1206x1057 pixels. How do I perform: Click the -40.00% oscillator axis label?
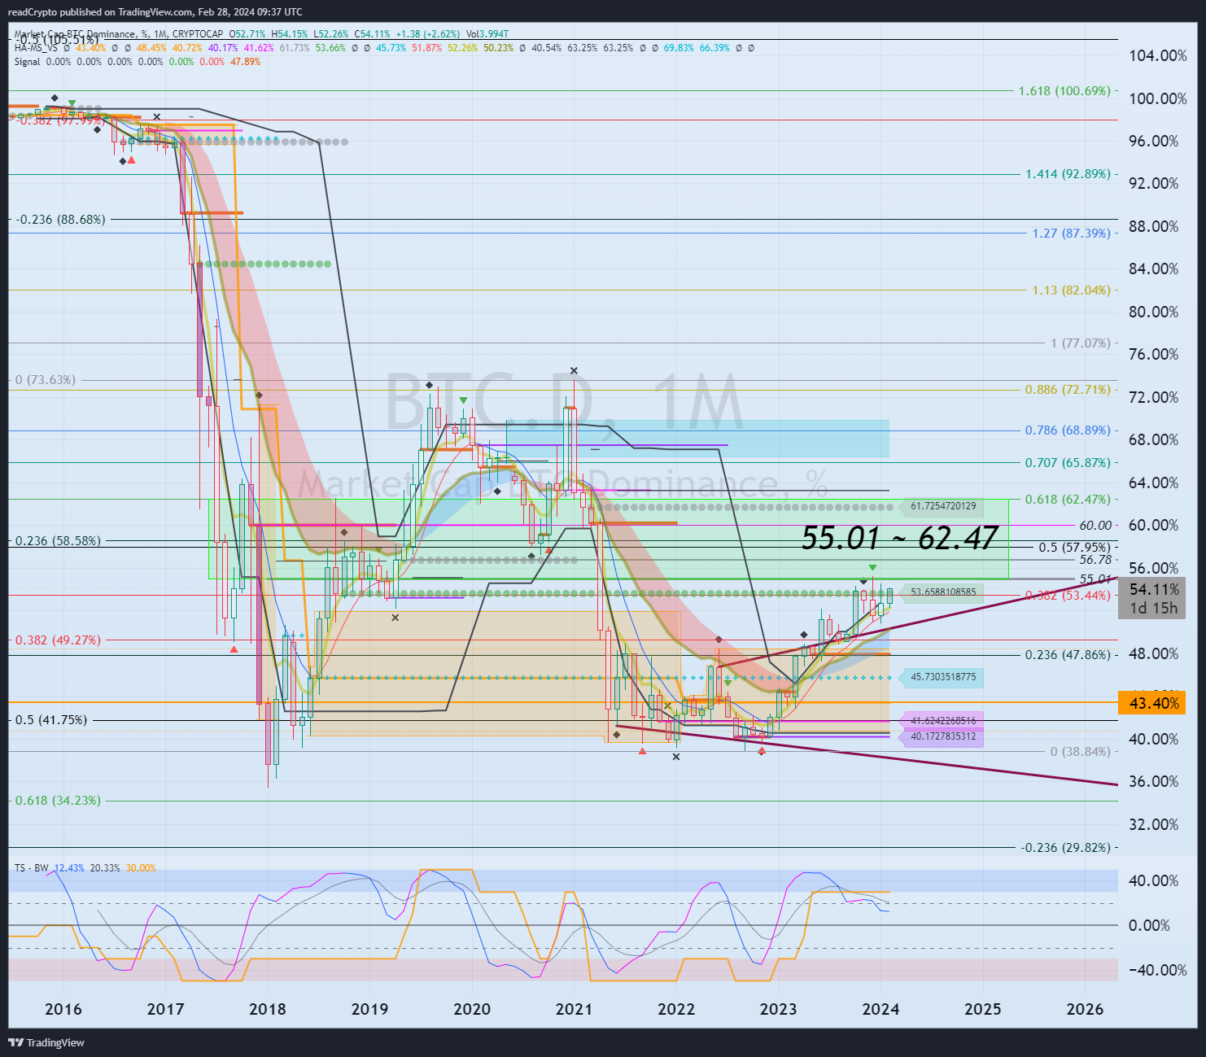point(1157,970)
